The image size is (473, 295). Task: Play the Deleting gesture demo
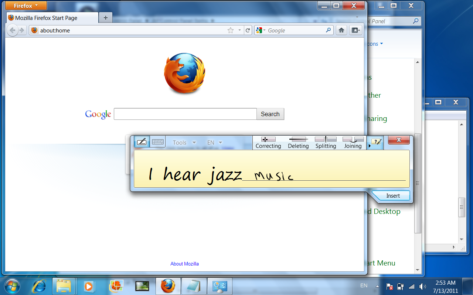pos(298,143)
